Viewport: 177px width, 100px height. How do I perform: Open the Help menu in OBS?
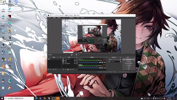tap(83, 18)
